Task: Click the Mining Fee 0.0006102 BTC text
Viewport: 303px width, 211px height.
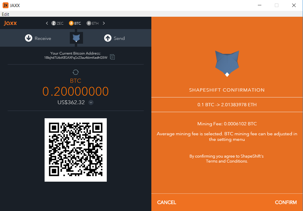Action: click(227, 124)
